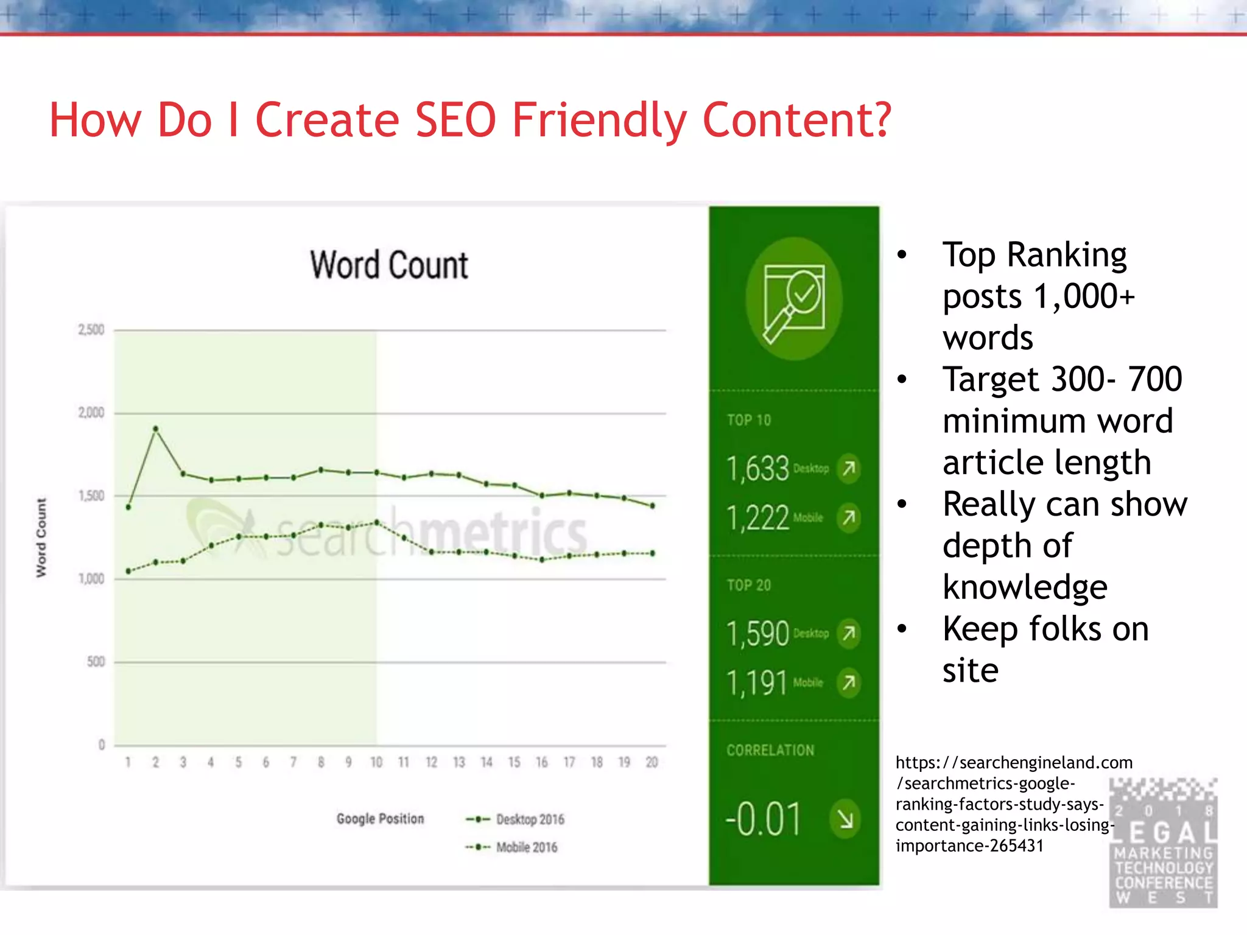Viewport: 1247px width, 935px height.
Task: Click the desktop line peak at position 2
Action: coord(156,429)
